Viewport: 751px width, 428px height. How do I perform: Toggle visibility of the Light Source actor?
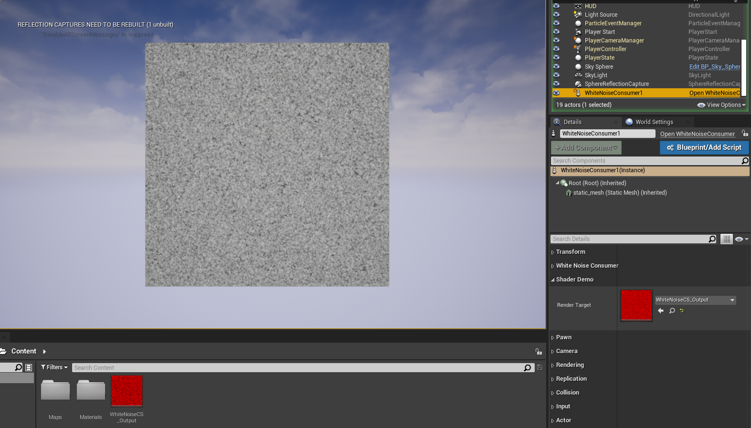pos(556,15)
